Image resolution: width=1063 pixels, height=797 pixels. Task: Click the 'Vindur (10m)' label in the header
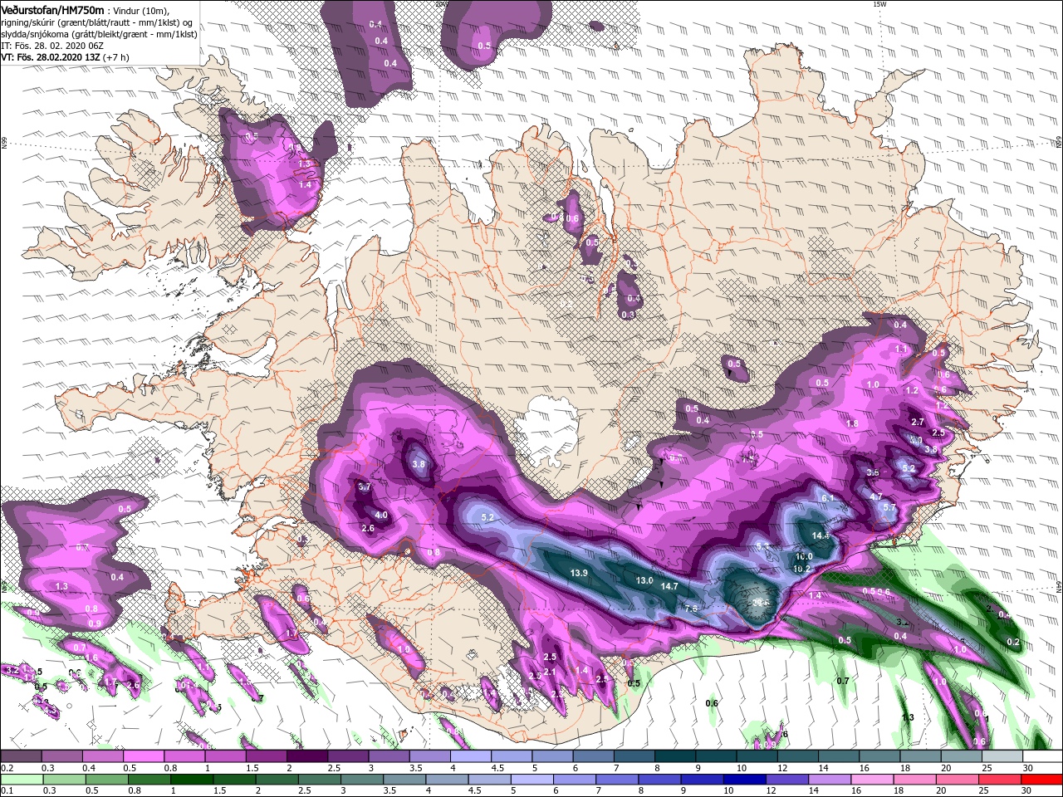click(x=142, y=10)
